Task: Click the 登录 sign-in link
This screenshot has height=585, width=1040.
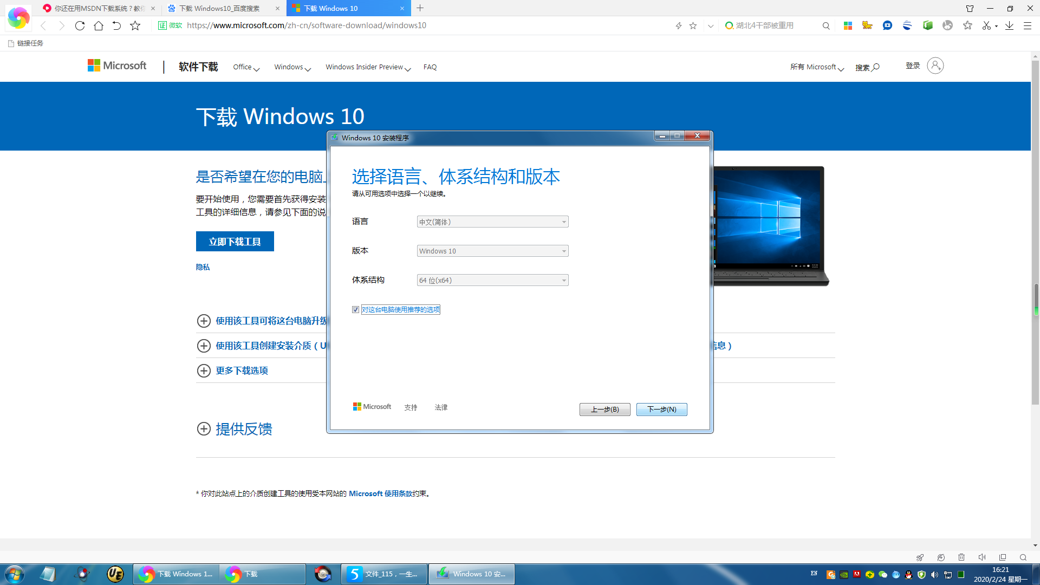Action: point(913,66)
